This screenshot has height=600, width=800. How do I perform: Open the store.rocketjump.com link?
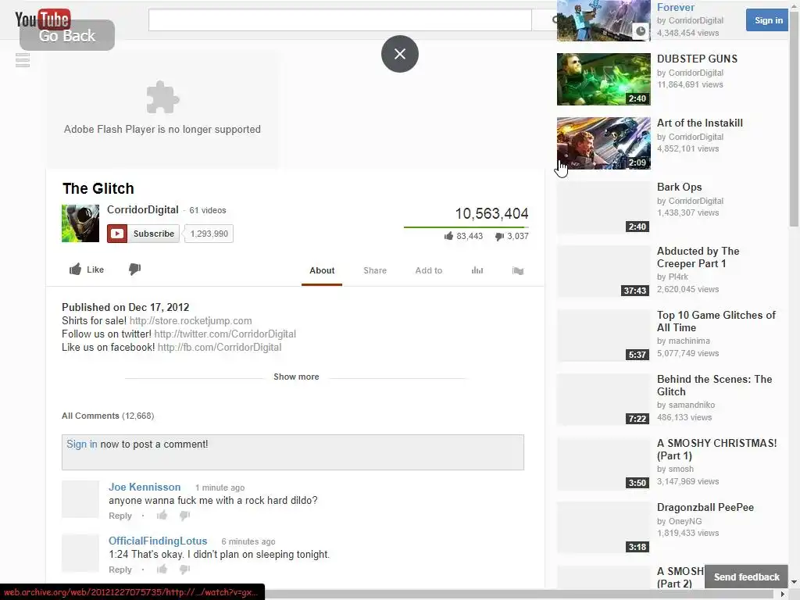(191, 320)
